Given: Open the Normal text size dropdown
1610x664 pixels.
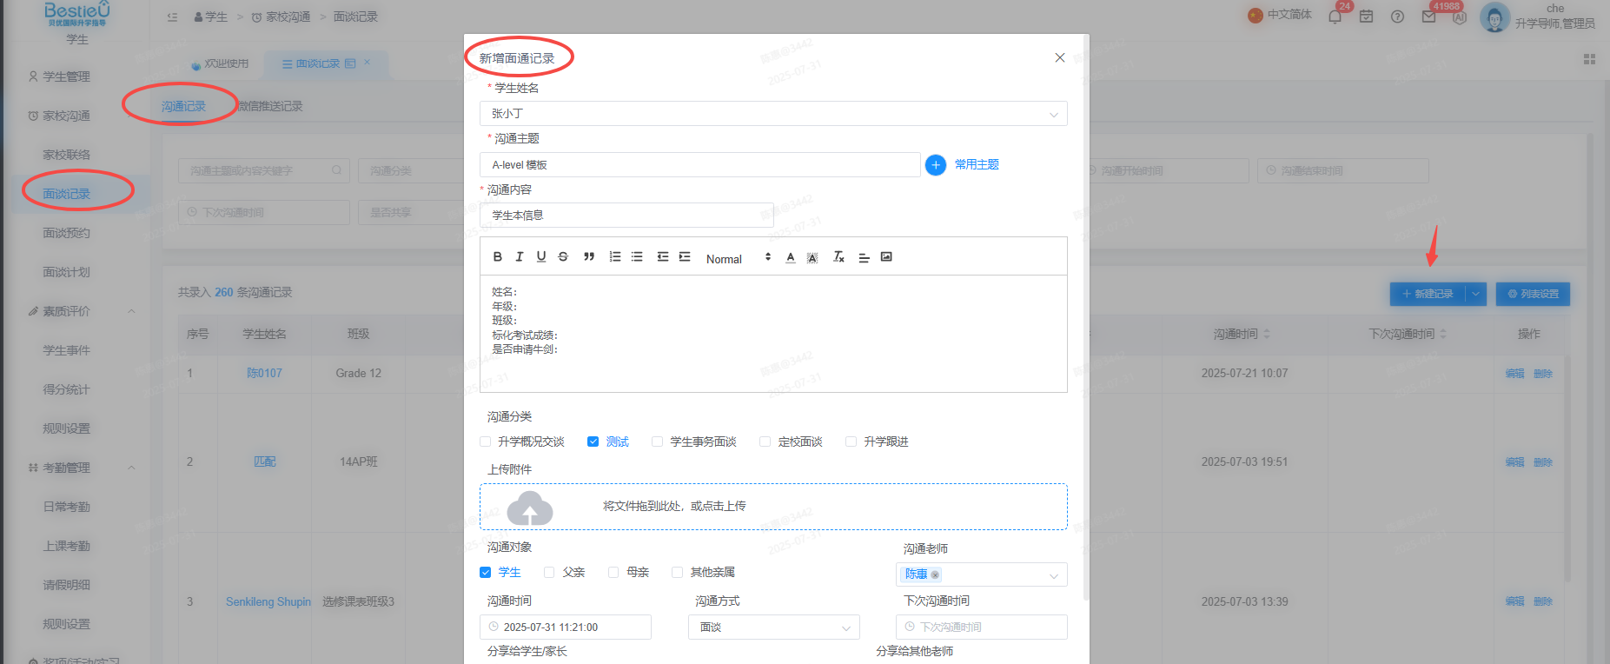Looking at the screenshot, I should coord(739,258).
